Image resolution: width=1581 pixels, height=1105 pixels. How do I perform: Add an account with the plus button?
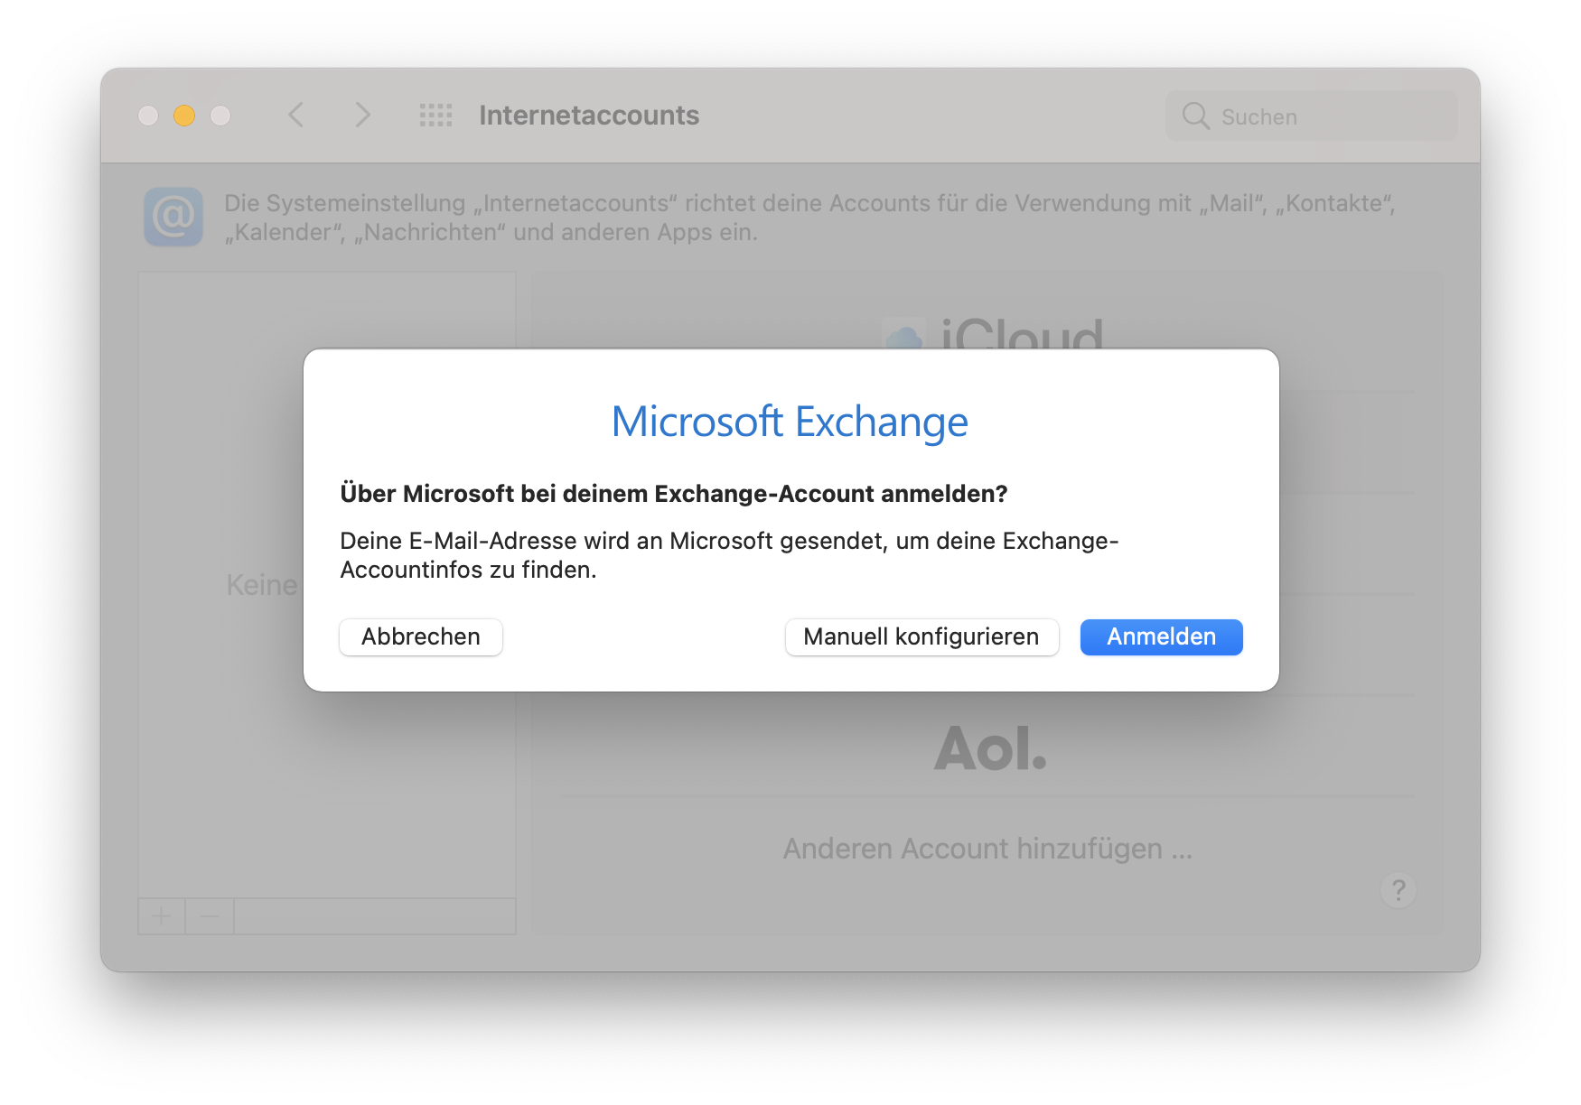[x=162, y=916]
